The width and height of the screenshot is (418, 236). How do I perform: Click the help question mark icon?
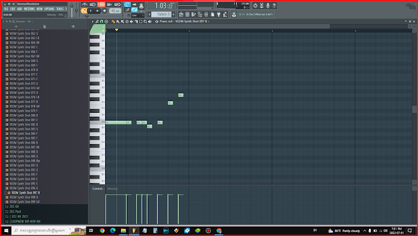(x=274, y=5)
